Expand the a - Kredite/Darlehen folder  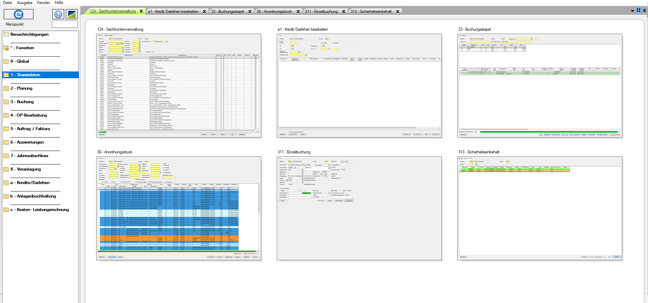pos(6,183)
